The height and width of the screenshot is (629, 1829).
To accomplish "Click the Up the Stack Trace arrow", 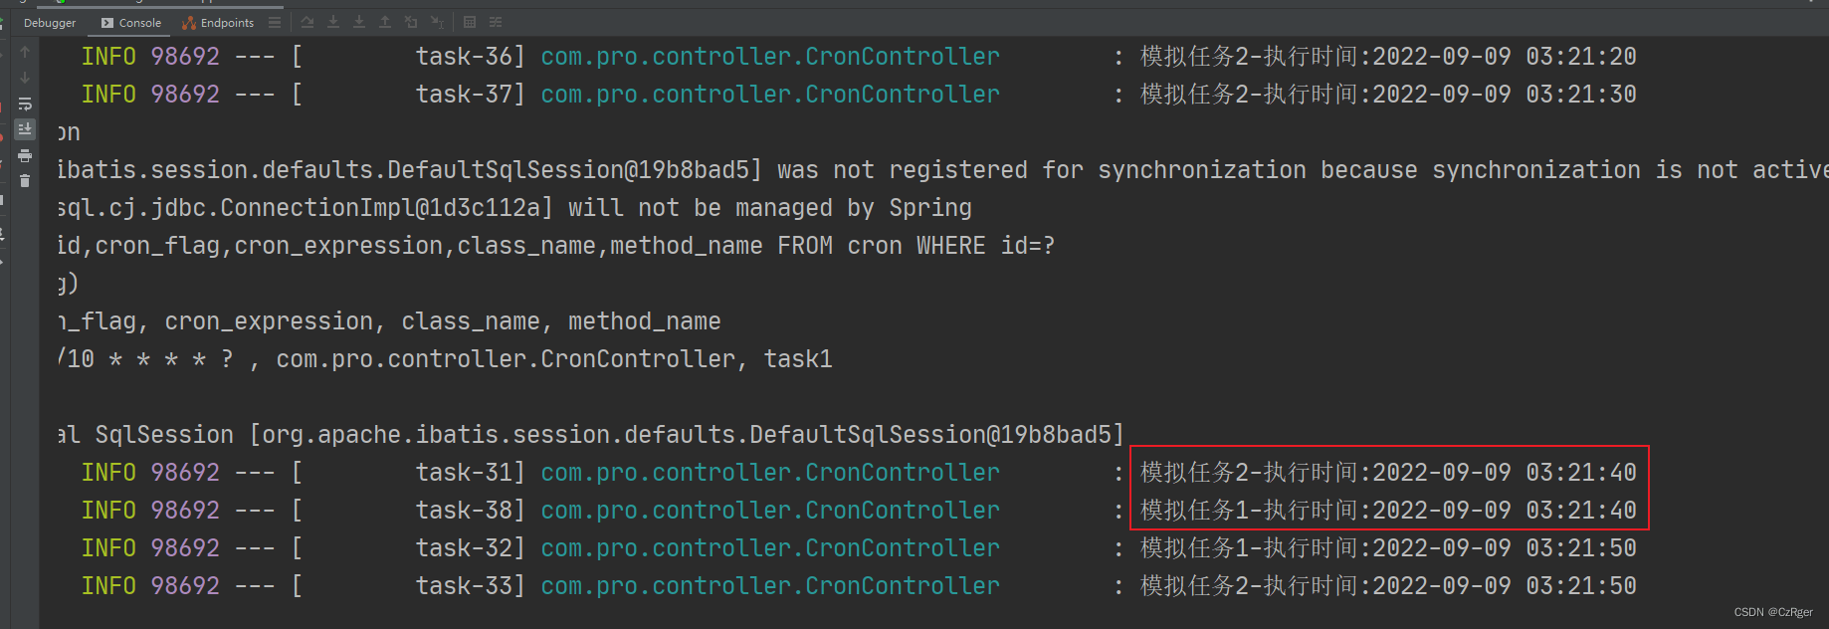I will pos(25,52).
